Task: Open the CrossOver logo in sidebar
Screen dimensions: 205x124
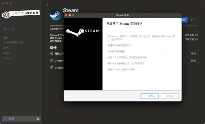Action: pos(21,14)
